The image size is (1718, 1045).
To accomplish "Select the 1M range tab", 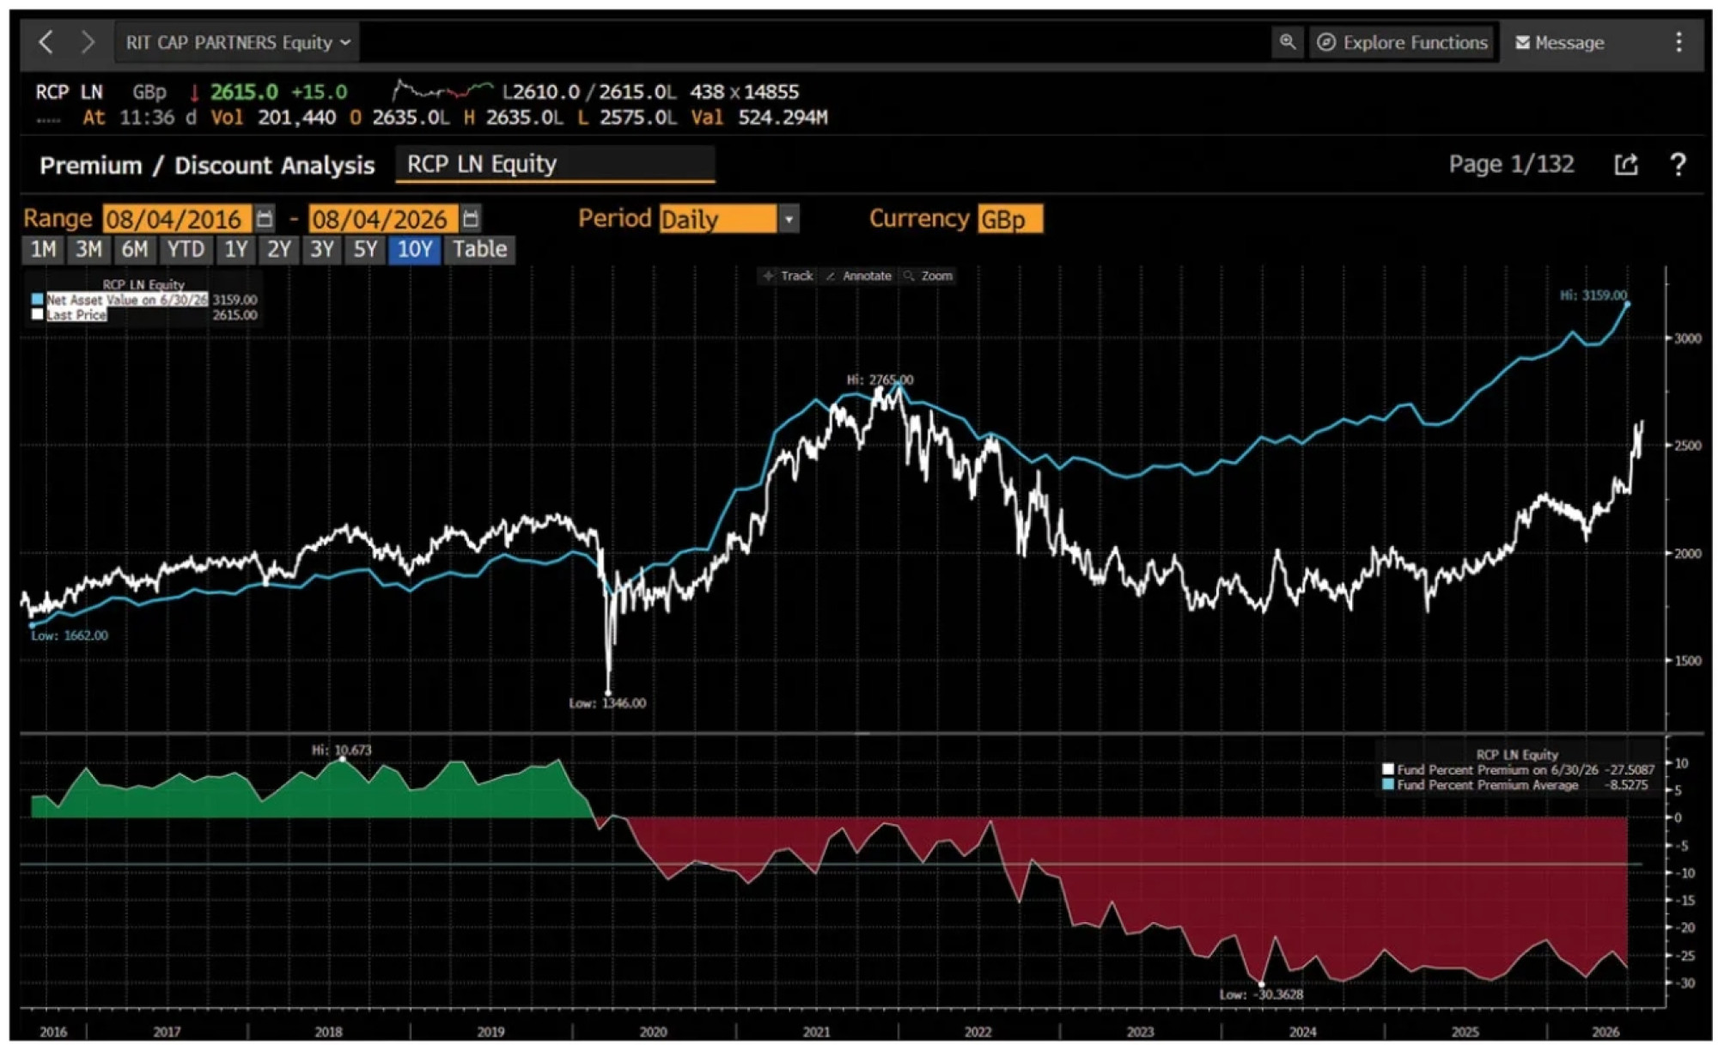I will coord(43,250).
